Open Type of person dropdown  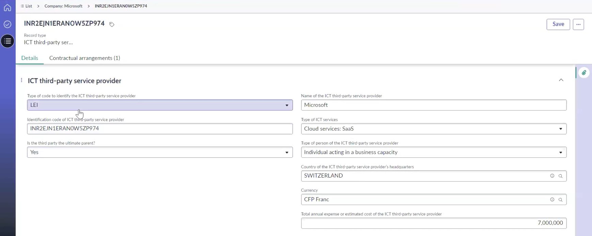[x=434, y=152]
